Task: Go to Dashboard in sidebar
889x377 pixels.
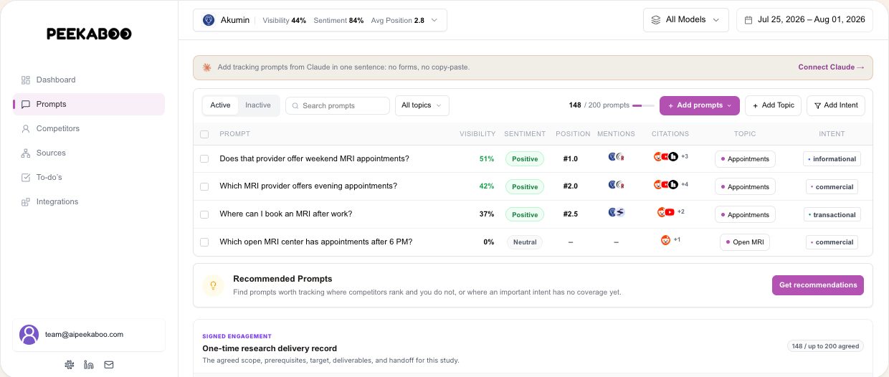Action: (x=89, y=80)
